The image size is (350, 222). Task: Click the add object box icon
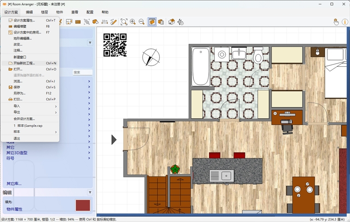pos(95,22)
